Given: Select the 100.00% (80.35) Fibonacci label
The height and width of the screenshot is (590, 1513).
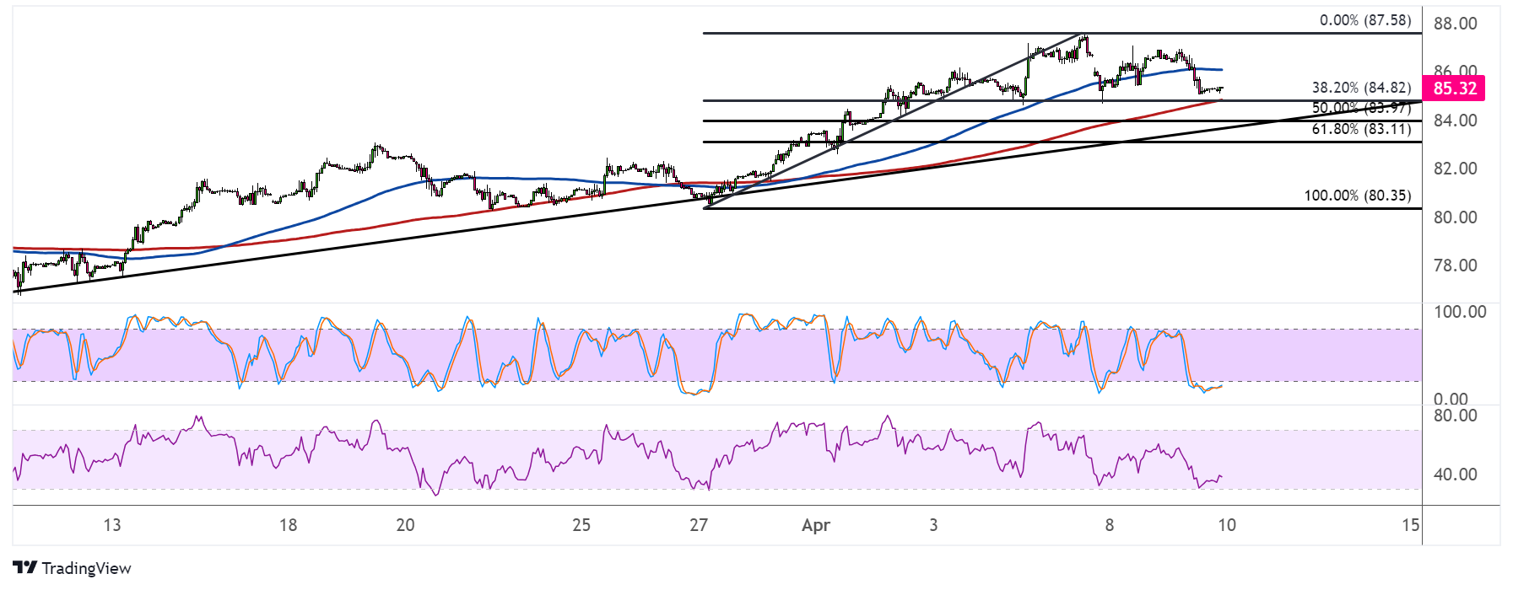Looking at the screenshot, I should 1357,196.
